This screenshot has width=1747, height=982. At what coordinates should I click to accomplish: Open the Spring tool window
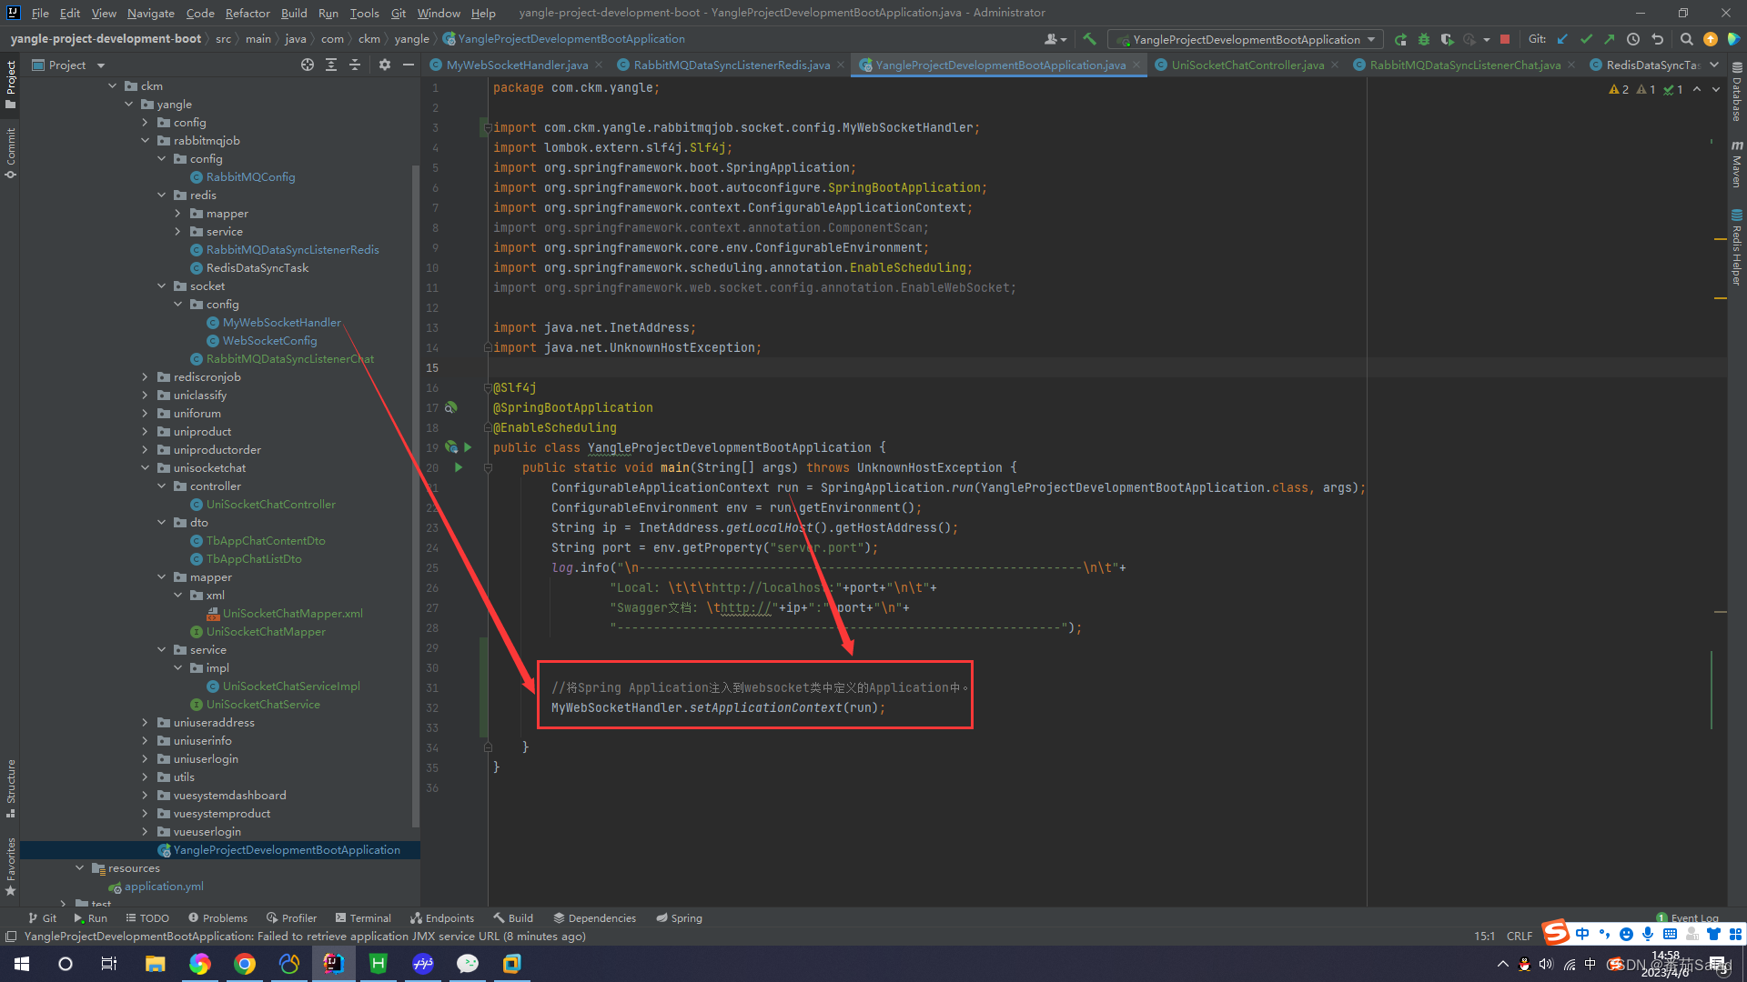[x=679, y=918]
